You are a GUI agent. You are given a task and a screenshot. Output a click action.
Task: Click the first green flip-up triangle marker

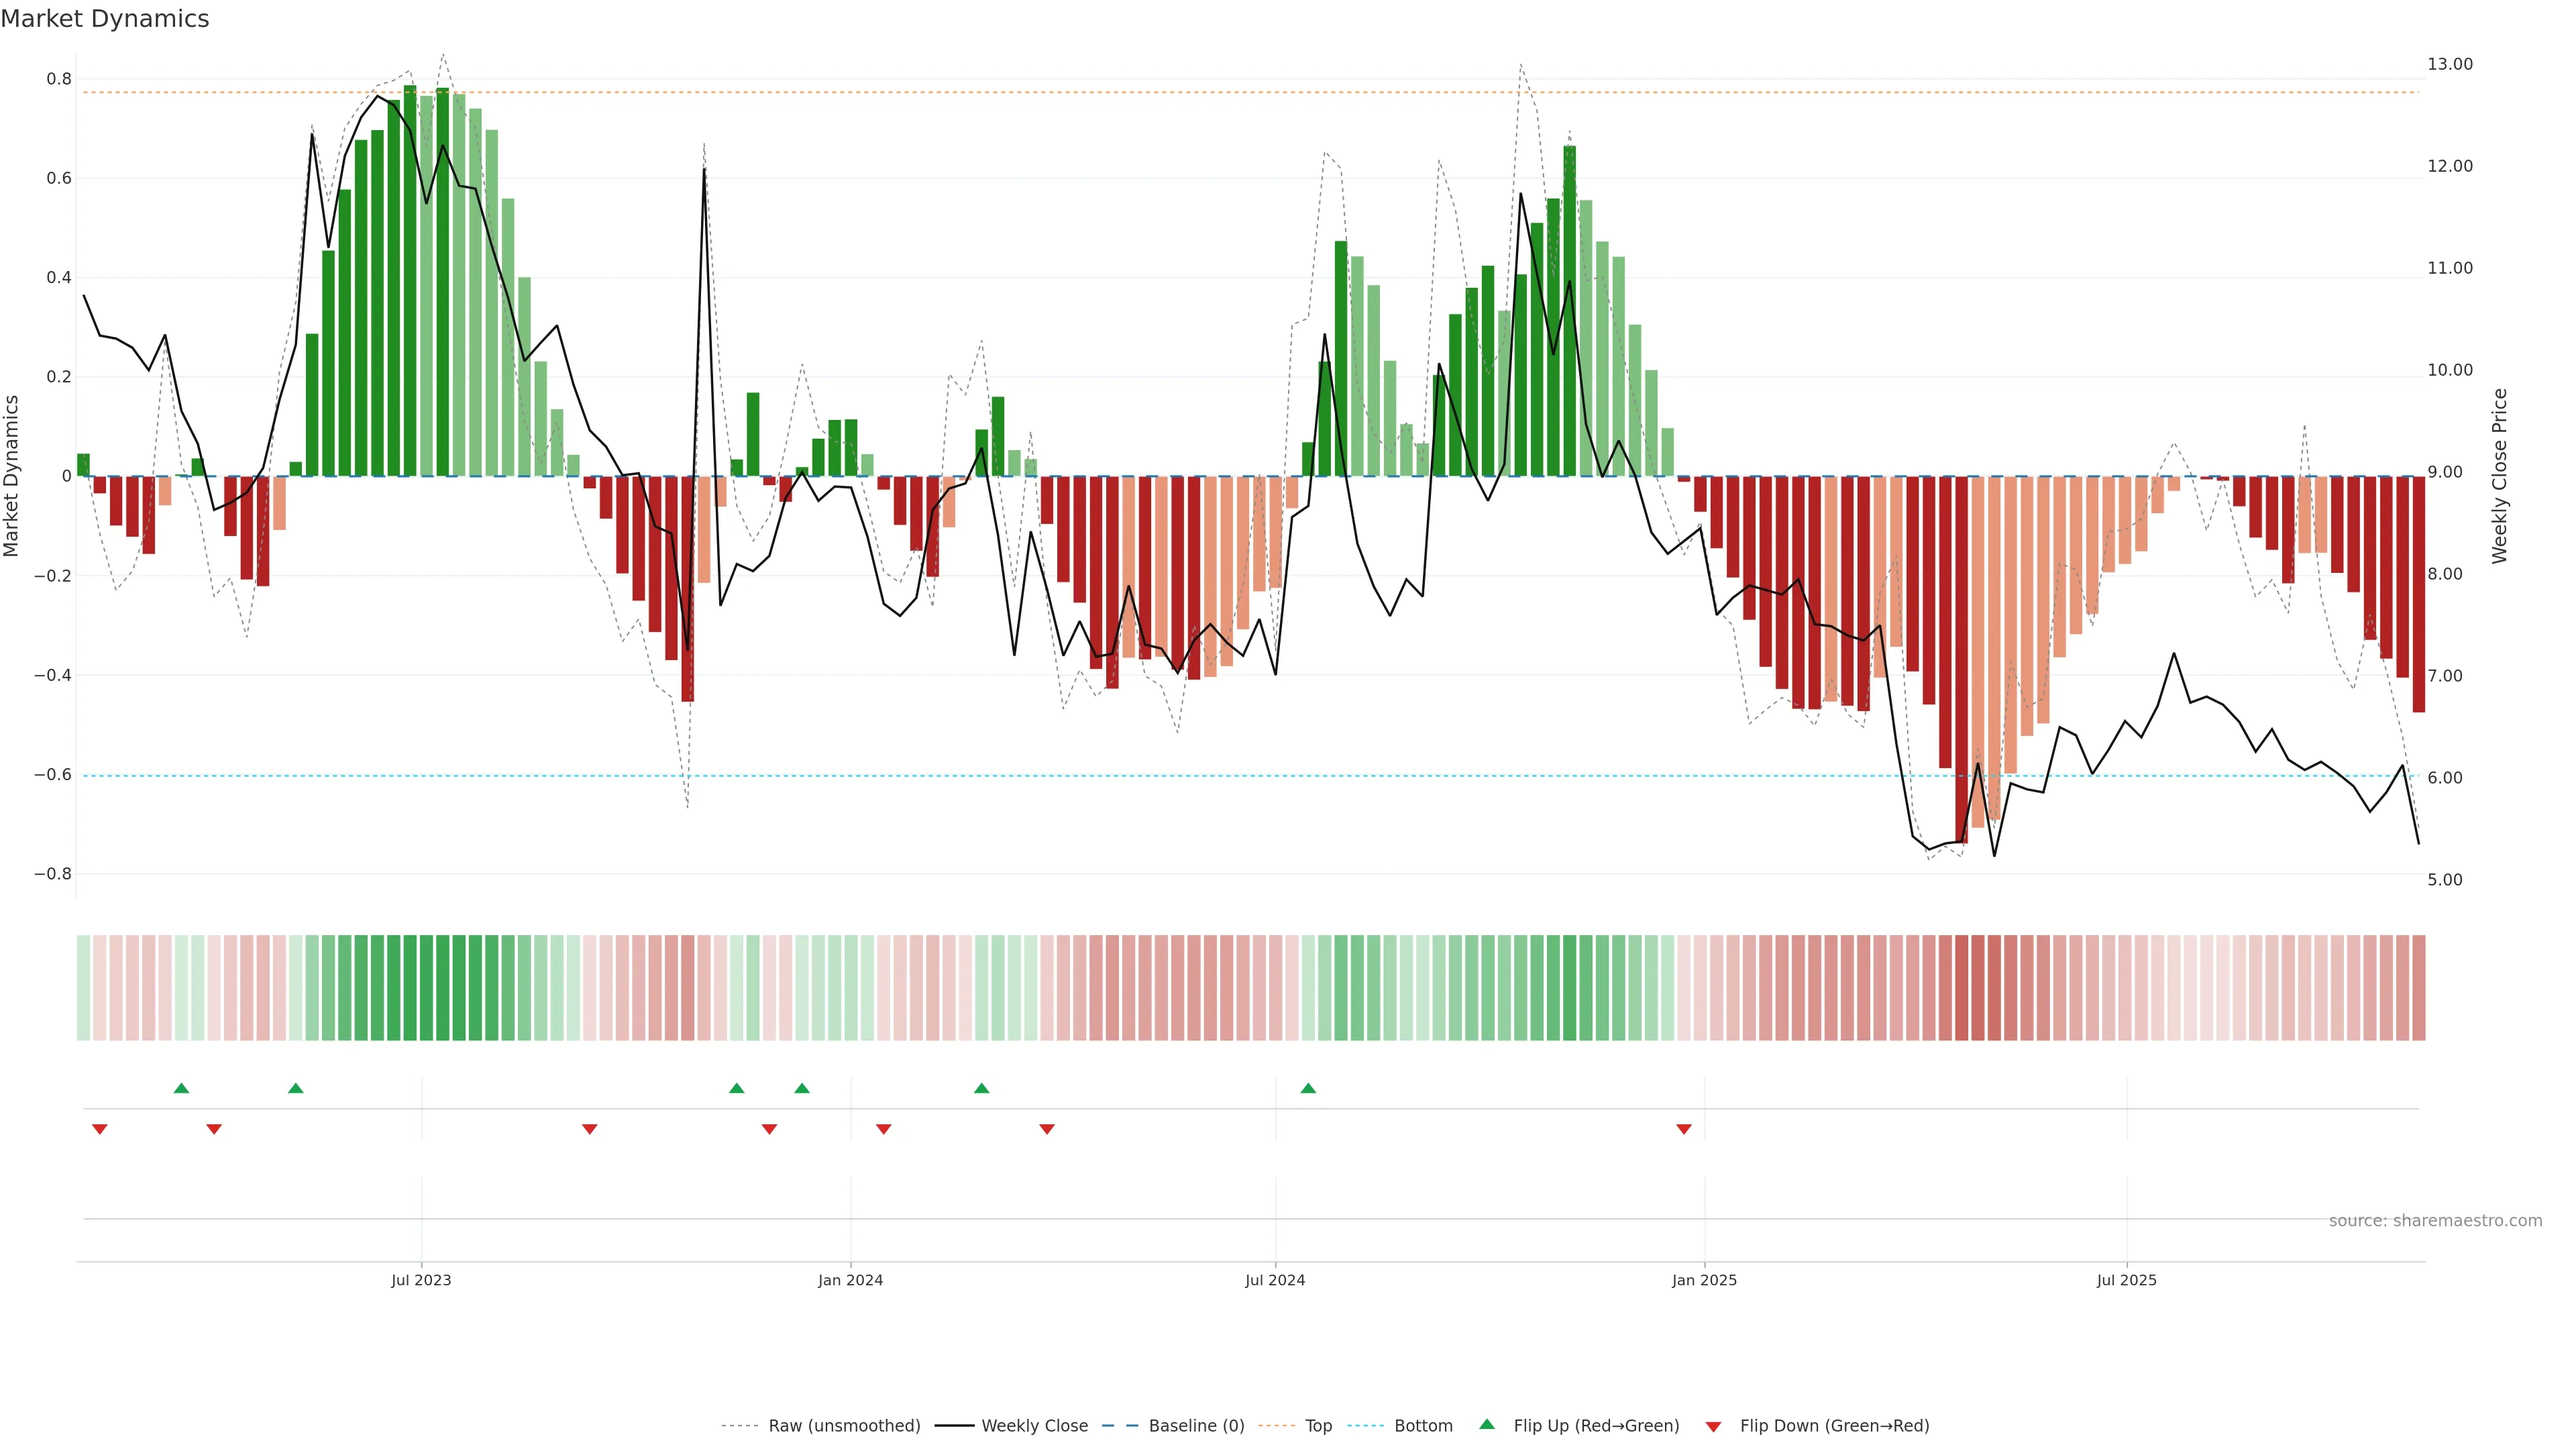pyautogui.click(x=181, y=1088)
